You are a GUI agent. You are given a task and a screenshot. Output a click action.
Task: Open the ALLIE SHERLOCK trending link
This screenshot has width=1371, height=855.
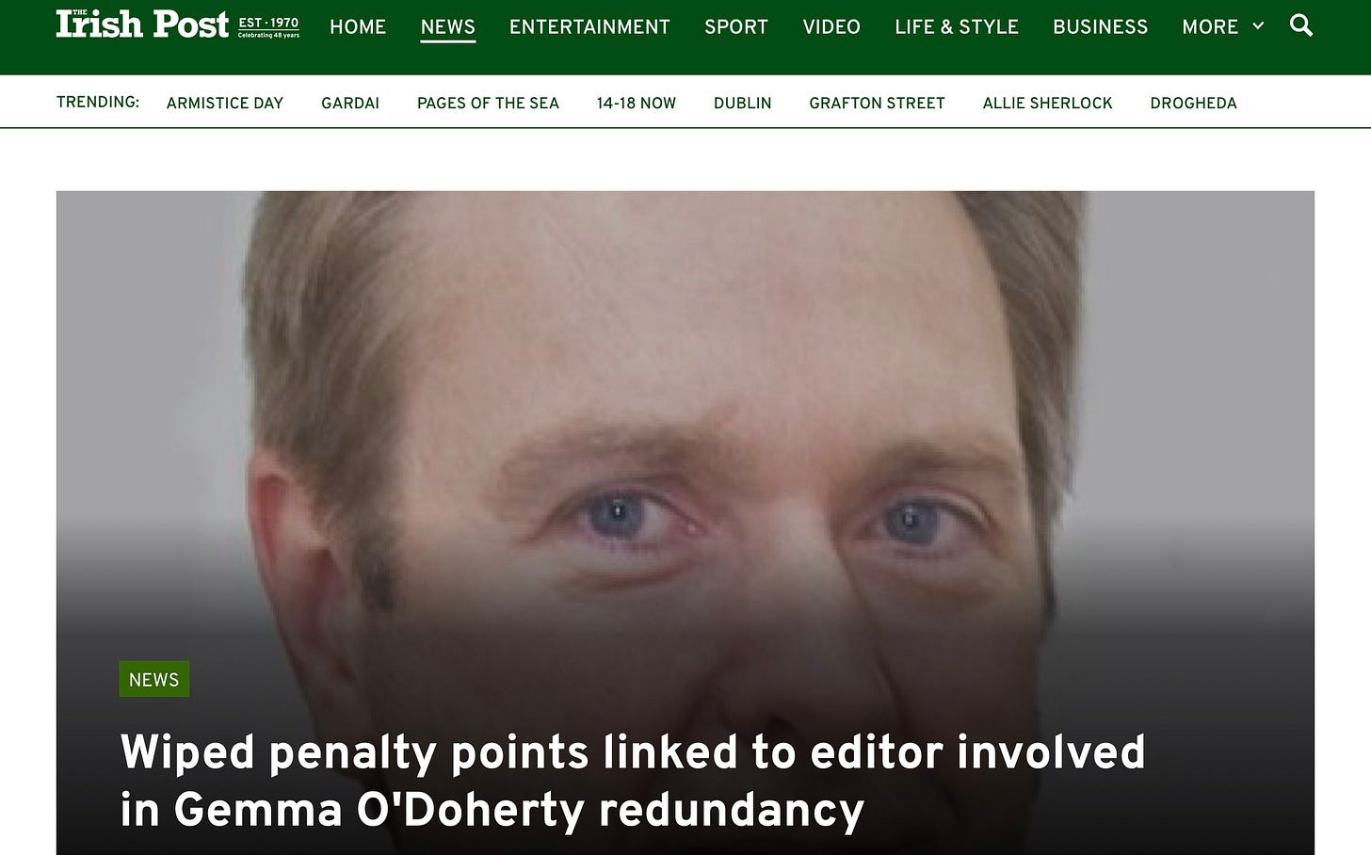pos(1047,104)
